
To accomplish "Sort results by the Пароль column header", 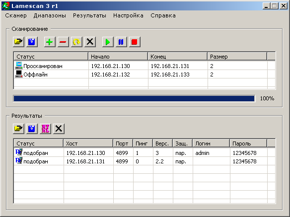I will click(248, 144).
